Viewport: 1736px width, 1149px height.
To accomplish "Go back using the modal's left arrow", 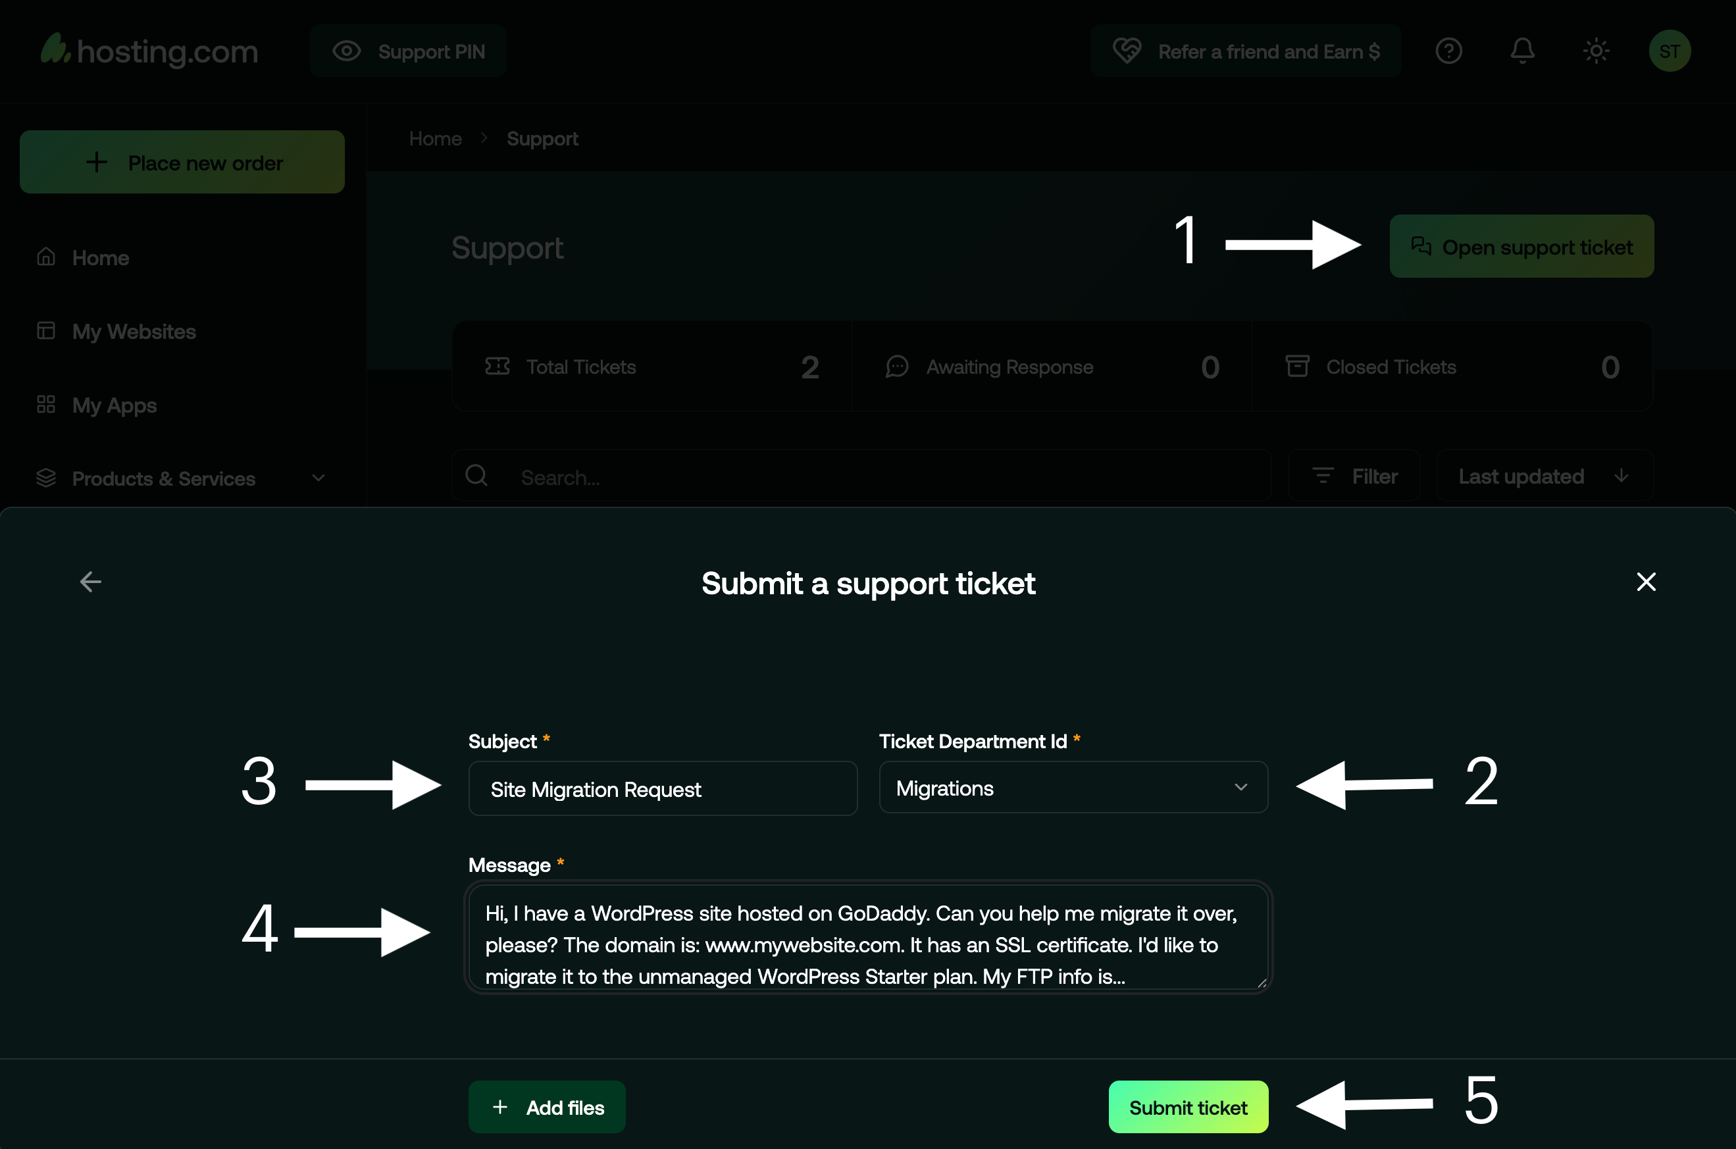I will [91, 582].
